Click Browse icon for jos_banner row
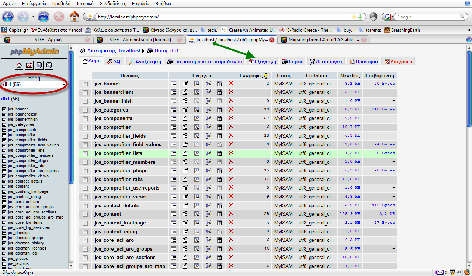Screen dimensions: 472x276 [174, 84]
